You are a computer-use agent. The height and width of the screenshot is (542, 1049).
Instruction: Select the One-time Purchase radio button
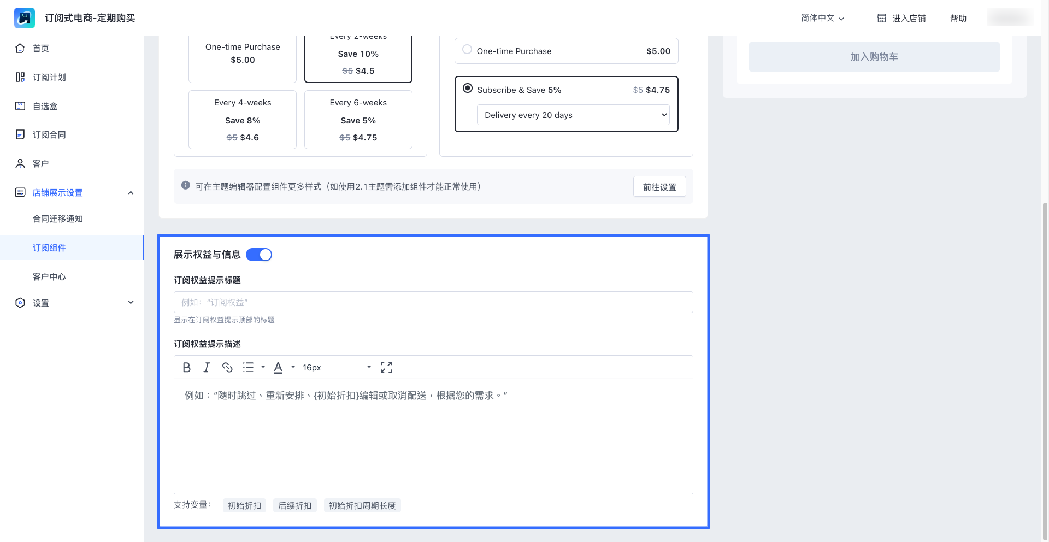[x=467, y=50]
